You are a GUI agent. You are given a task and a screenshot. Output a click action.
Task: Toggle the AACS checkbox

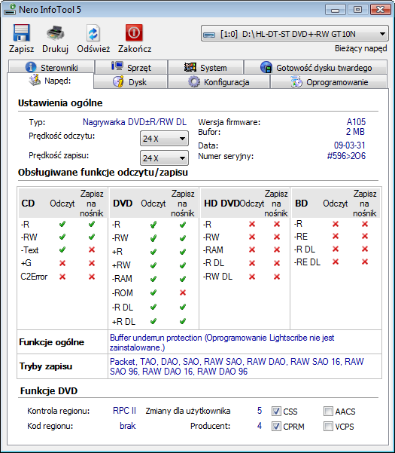click(328, 411)
